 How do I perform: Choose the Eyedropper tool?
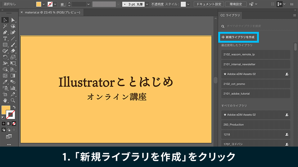click(5, 82)
